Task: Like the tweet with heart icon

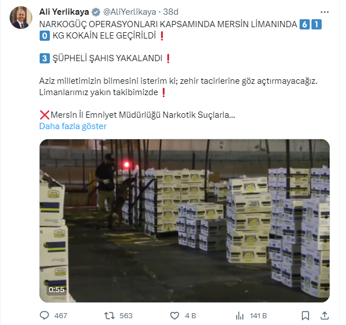Action: pyautogui.click(x=174, y=316)
